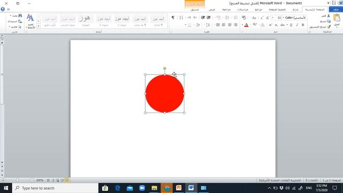This screenshot has width=343, height=193.
Task: Click the Cut scissors icon
Action: point(329,16)
